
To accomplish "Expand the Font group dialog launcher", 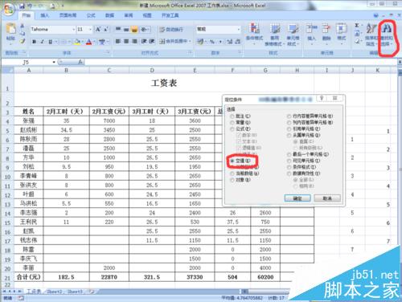I will (x=109, y=52).
